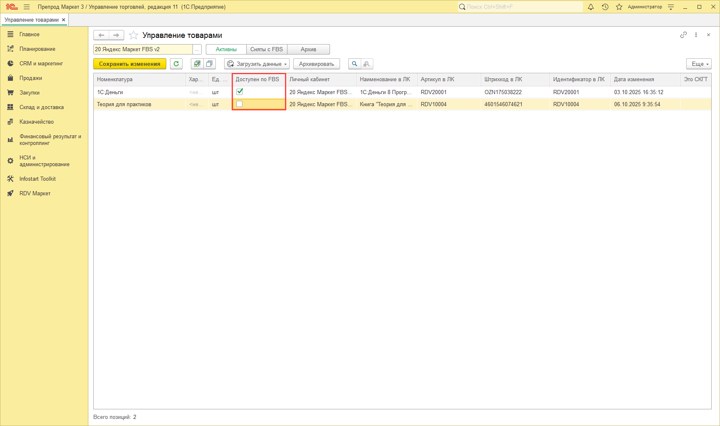Go forward with the right arrow

coord(116,35)
